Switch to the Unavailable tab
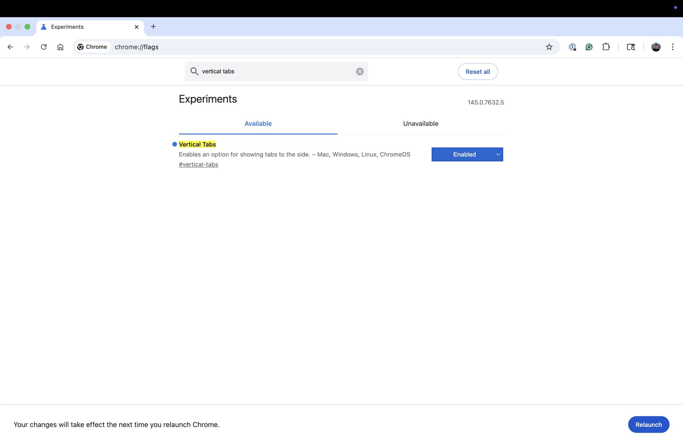Screen dimensions: 683x444 [x=420, y=124]
